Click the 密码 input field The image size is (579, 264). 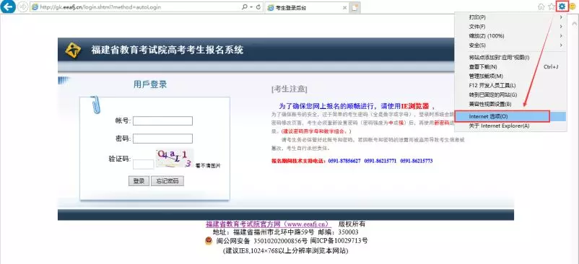(x=162, y=138)
